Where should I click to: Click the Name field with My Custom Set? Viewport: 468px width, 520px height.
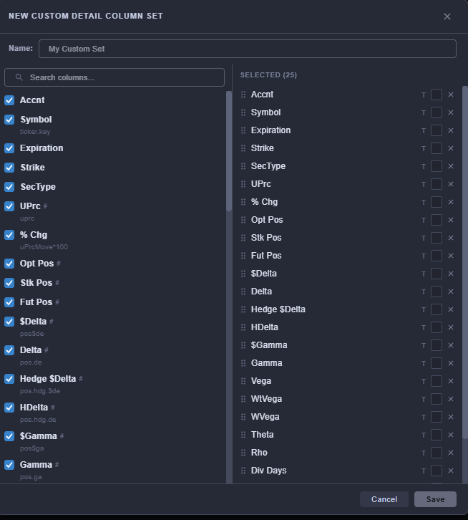pyautogui.click(x=248, y=49)
